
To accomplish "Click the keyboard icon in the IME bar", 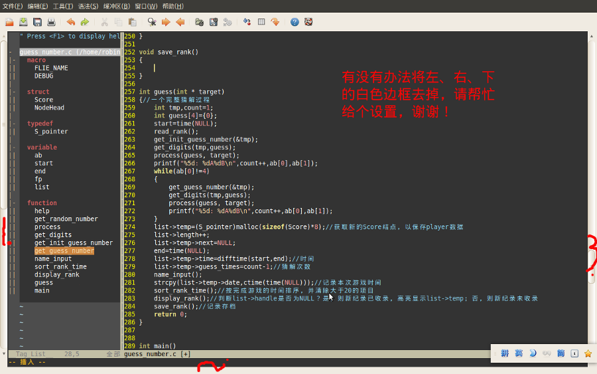I will pyautogui.click(x=574, y=353).
